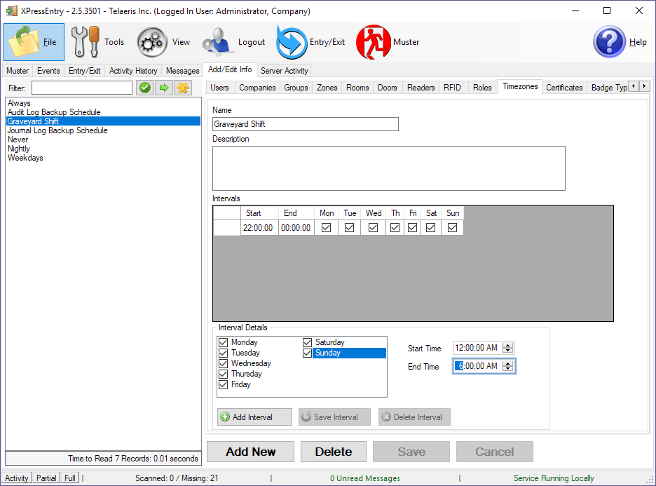
Task: Open the Certificates tab
Action: point(564,88)
